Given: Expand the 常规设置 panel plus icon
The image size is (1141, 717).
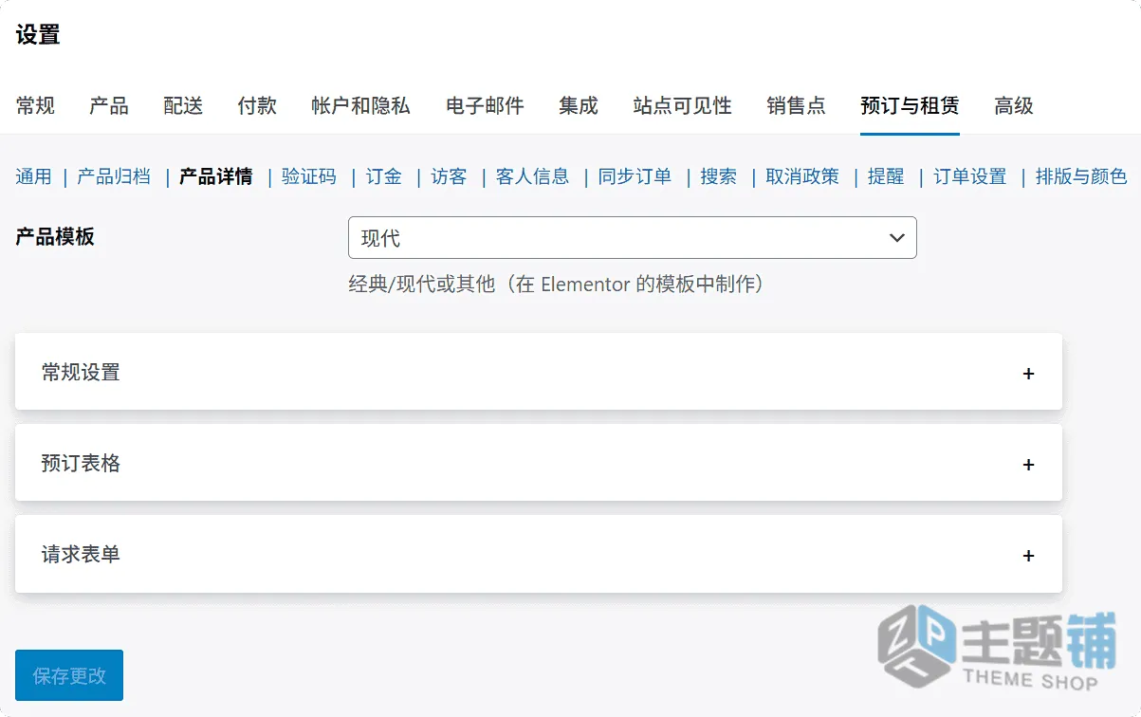Looking at the screenshot, I should point(1028,374).
